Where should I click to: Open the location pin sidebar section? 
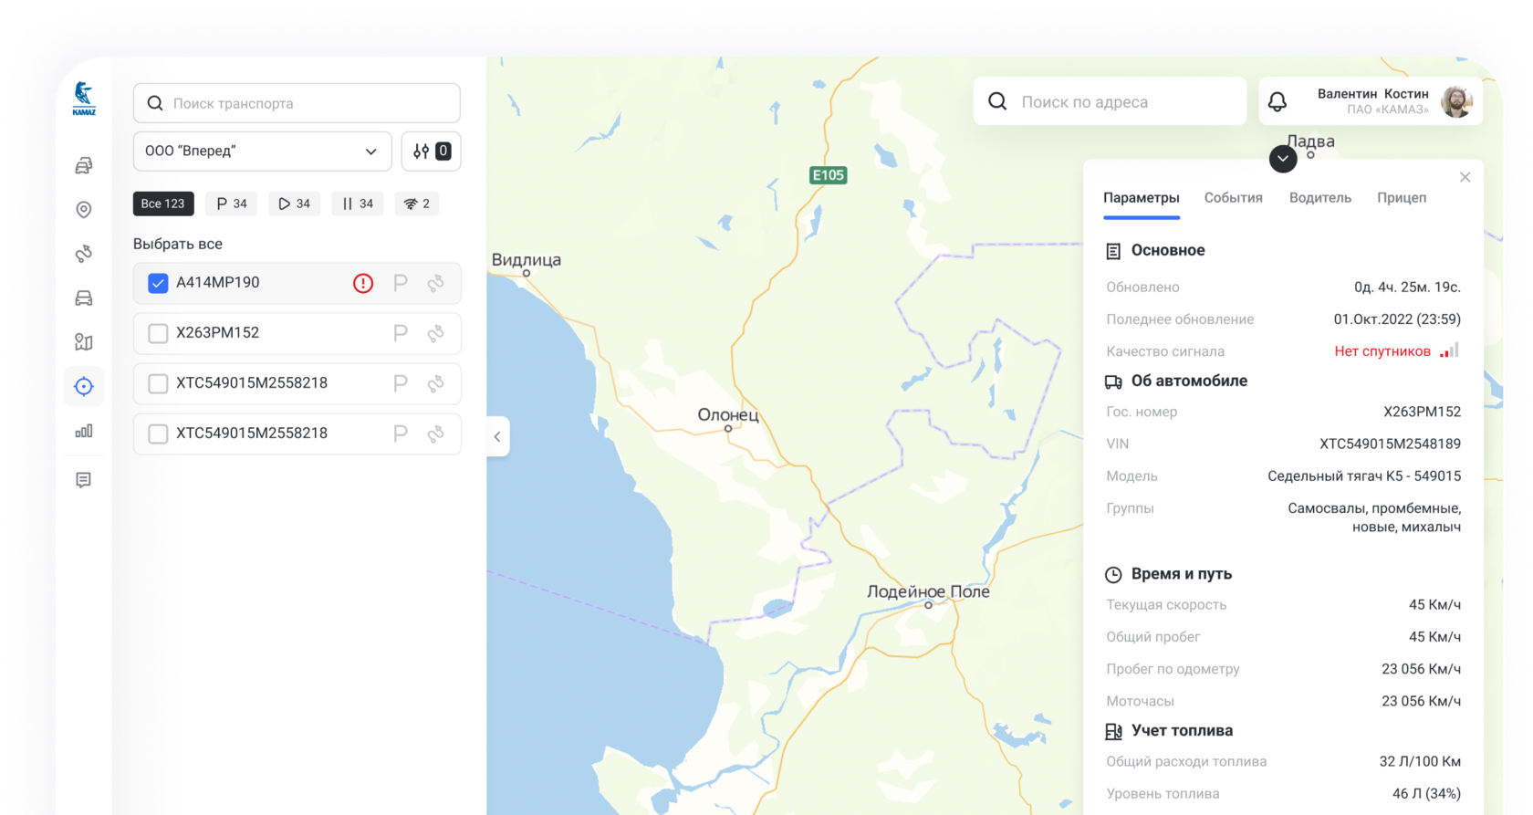(84, 210)
